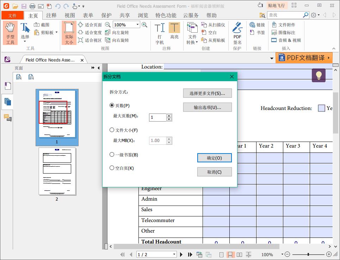This screenshot has width=340, height=260.
Task: Choose Actual Size (实际大小) view
Action: pos(69,33)
